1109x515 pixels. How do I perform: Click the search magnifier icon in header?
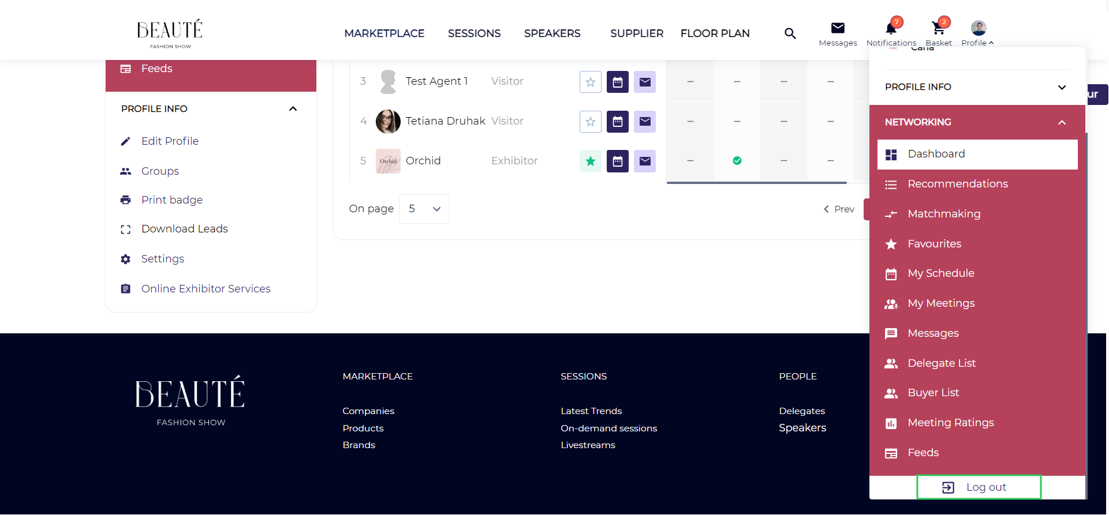[x=790, y=33]
